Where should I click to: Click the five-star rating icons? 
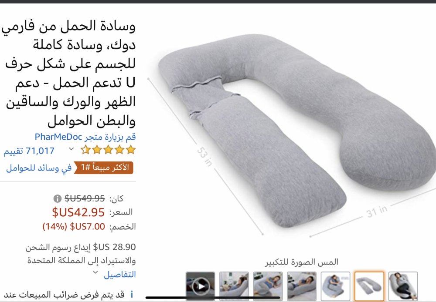pos(108,150)
